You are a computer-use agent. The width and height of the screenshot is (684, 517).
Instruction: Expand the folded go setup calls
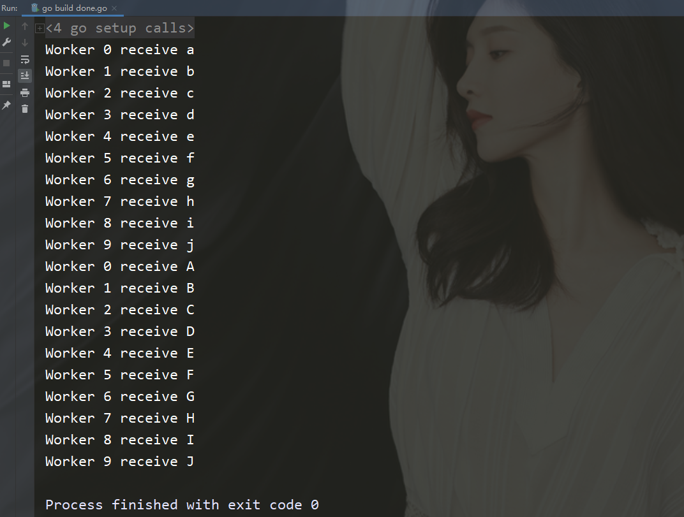coord(40,28)
